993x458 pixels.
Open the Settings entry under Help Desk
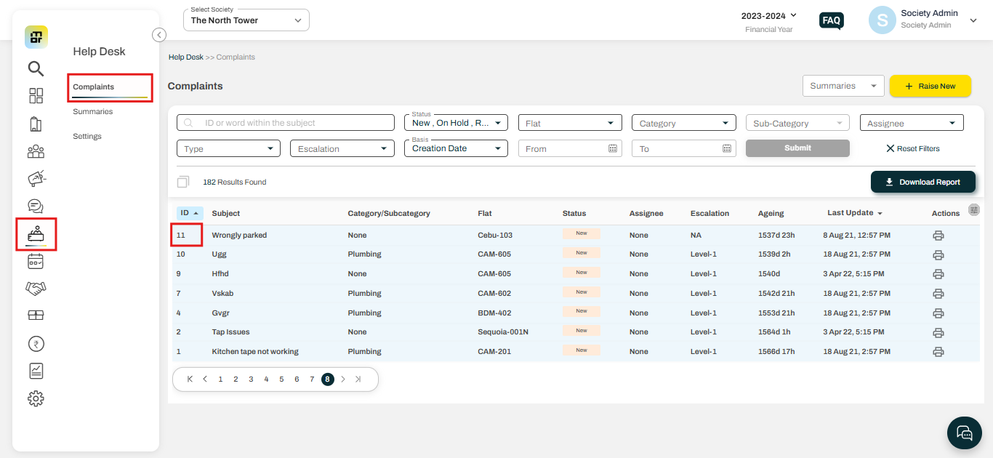[87, 136]
